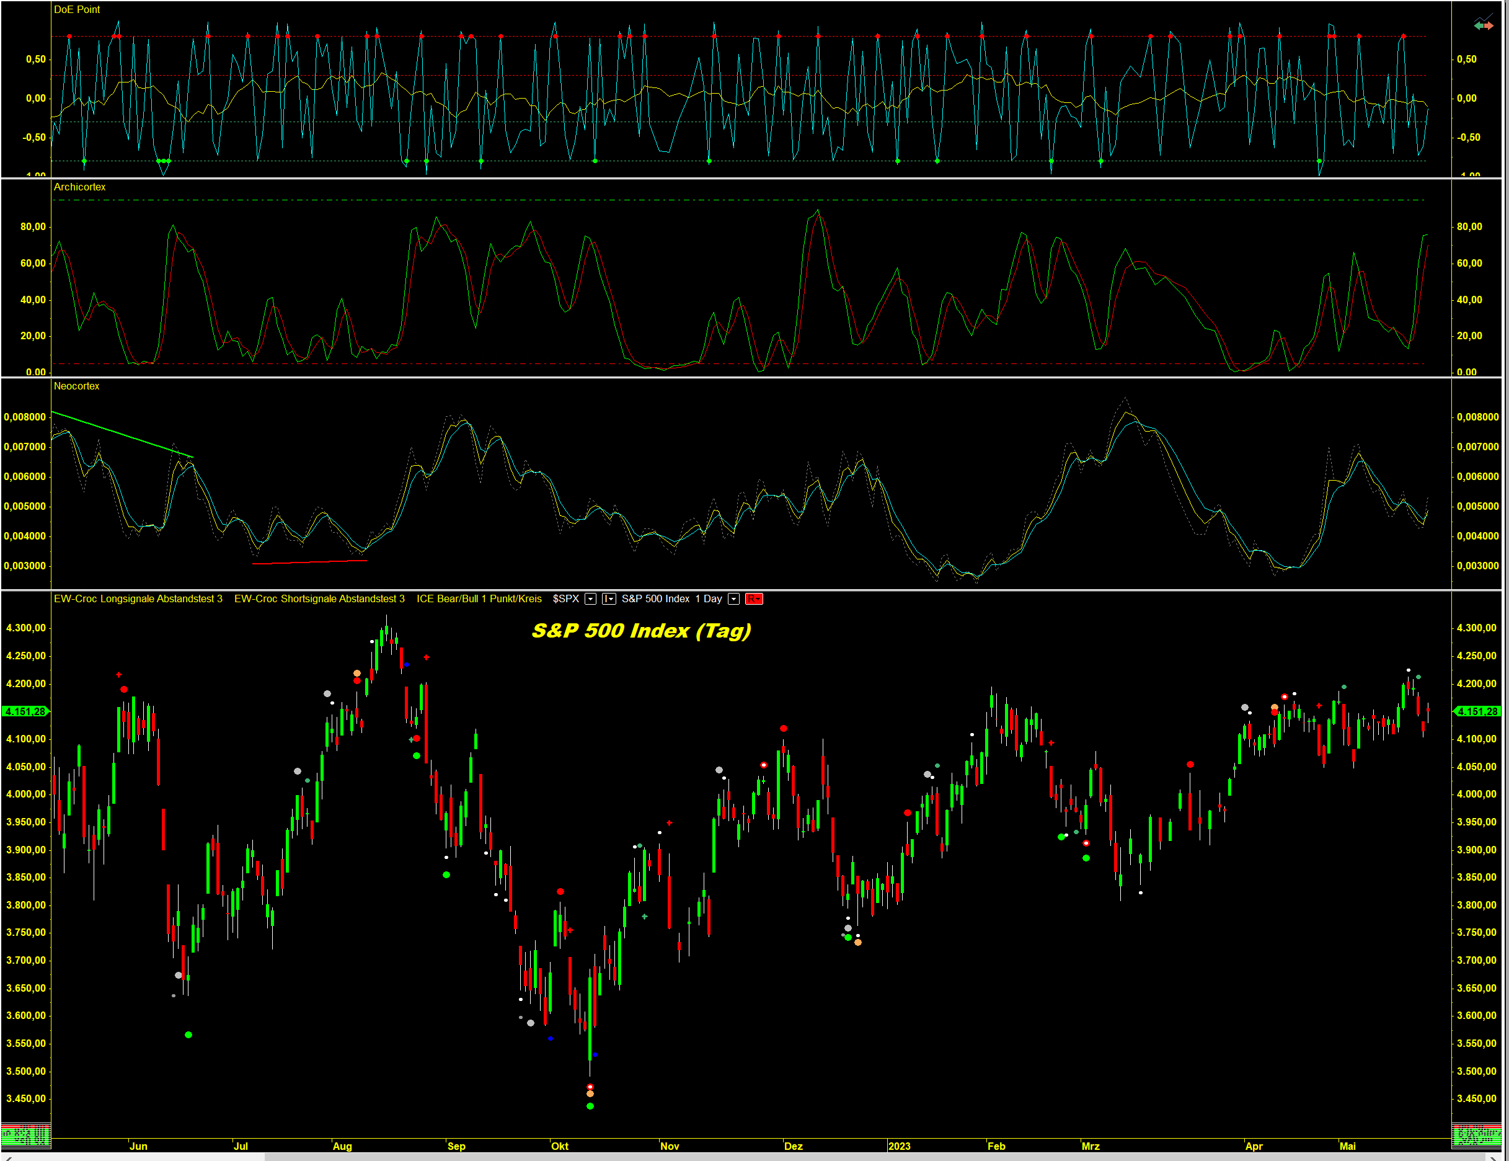Click EW-Croc Longsignale Abstandstest 3 label
This screenshot has width=1509, height=1161.
(138, 599)
